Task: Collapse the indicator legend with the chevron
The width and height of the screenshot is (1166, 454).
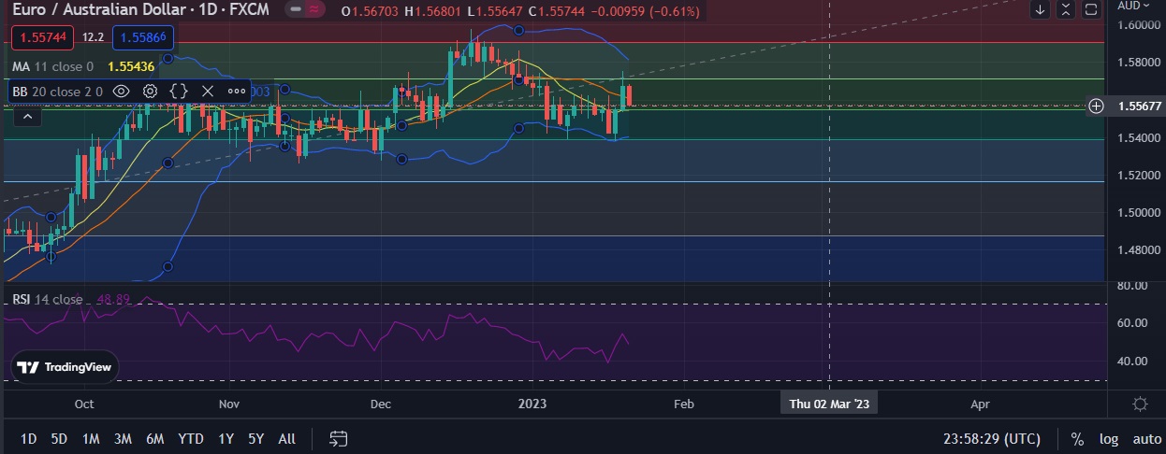Action: pyautogui.click(x=26, y=116)
